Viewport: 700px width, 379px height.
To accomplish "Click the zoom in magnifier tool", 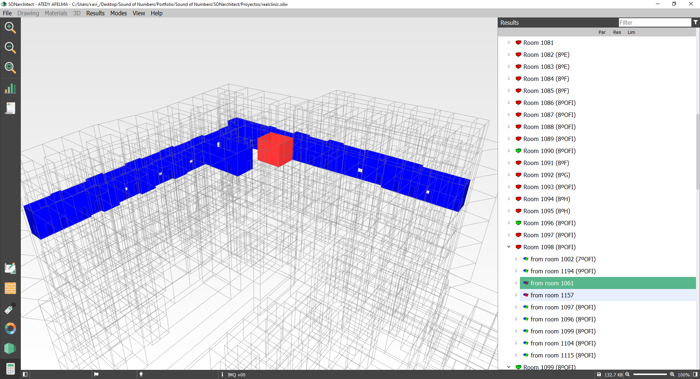I will pos(10,28).
